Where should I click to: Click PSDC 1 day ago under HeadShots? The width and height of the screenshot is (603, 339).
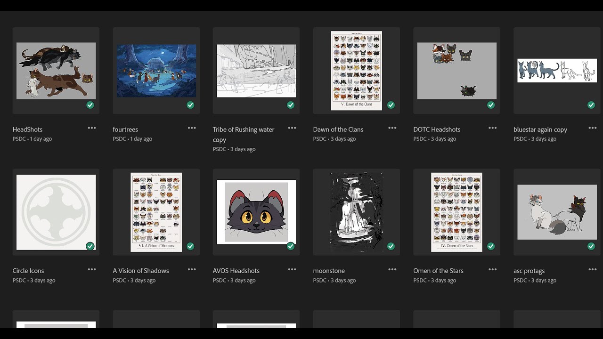32,139
